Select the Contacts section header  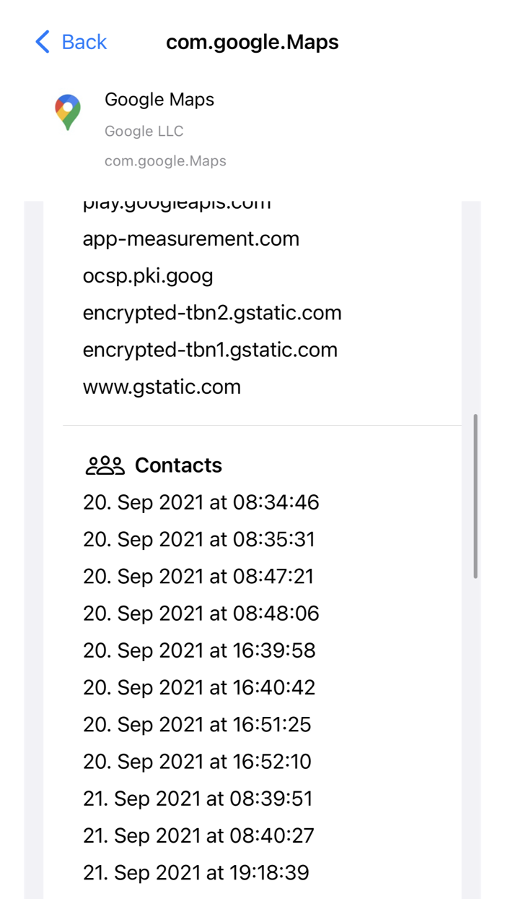pyautogui.click(x=178, y=465)
